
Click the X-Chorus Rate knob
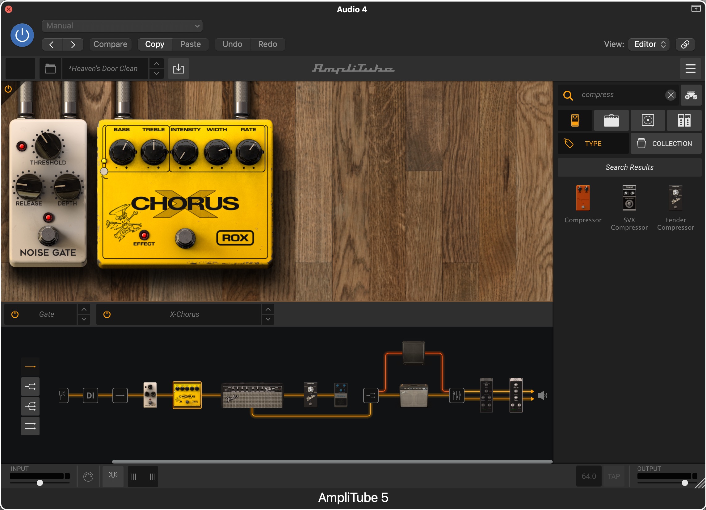tap(249, 153)
